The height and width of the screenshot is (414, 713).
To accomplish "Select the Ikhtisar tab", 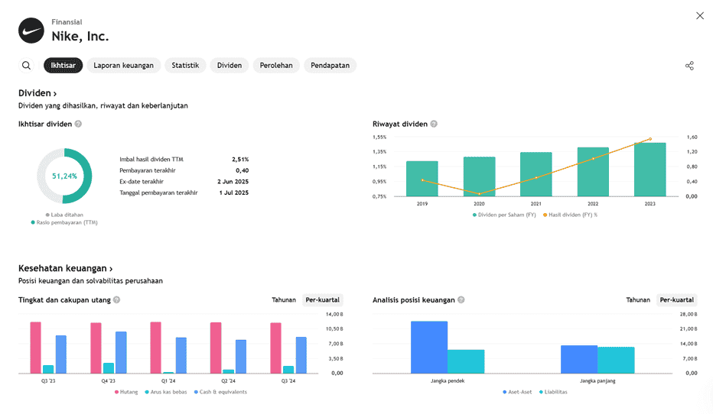I will click(x=63, y=66).
